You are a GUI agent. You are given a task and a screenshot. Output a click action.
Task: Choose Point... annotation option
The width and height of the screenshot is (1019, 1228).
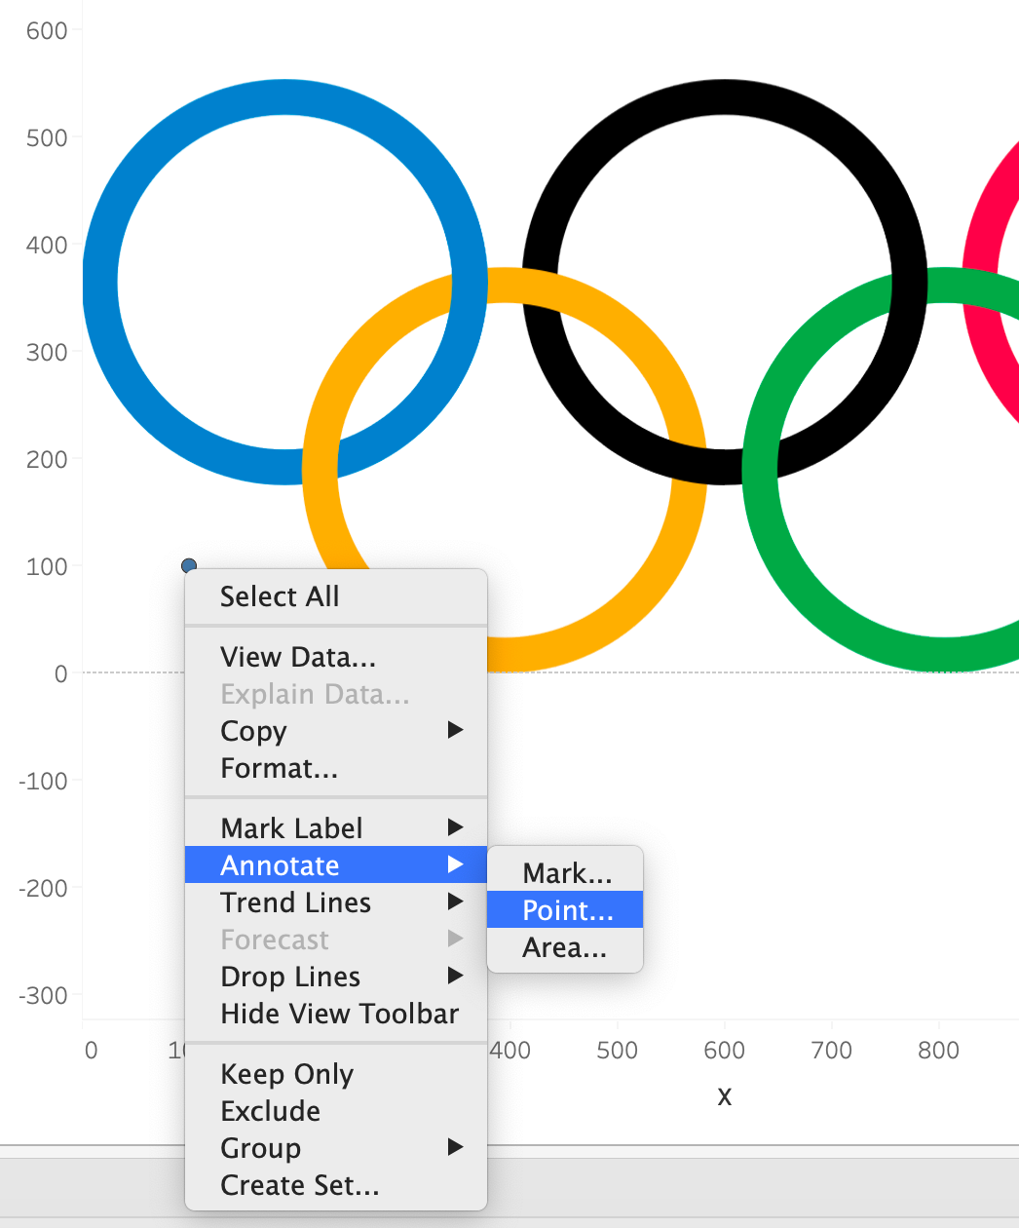coord(565,909)
